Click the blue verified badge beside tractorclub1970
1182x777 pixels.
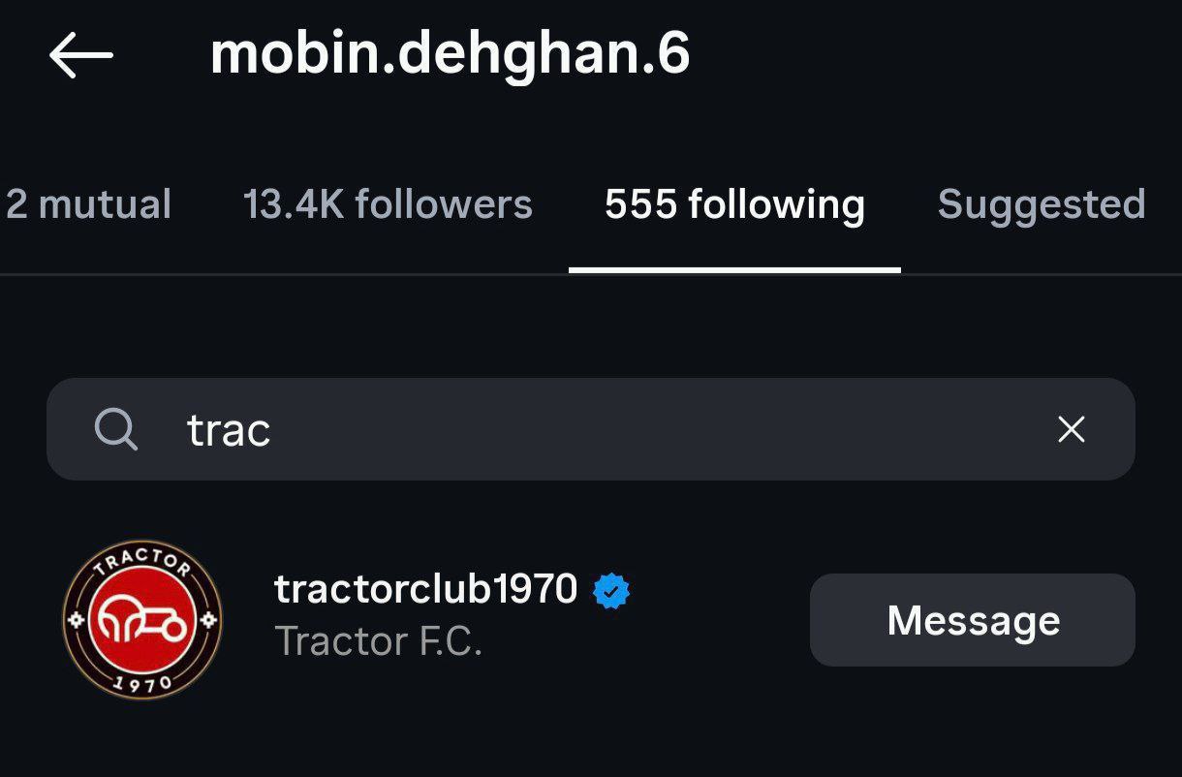point(611,590)
